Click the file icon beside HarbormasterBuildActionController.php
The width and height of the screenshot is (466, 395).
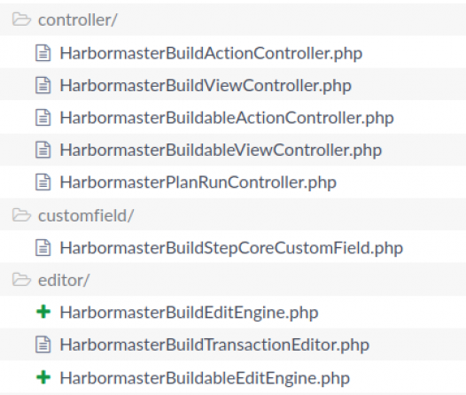point(43,53)
